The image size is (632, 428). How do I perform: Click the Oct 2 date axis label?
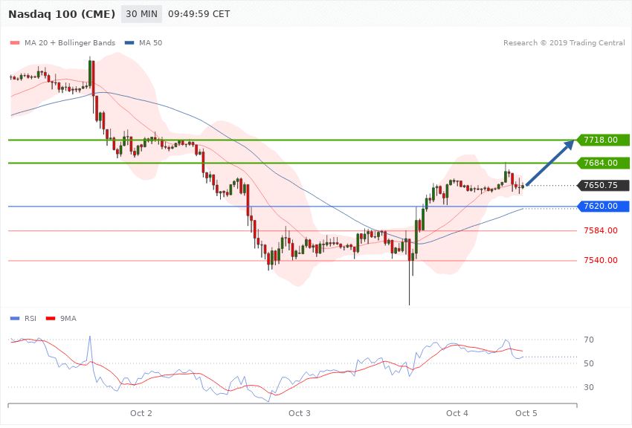point(141,413)
